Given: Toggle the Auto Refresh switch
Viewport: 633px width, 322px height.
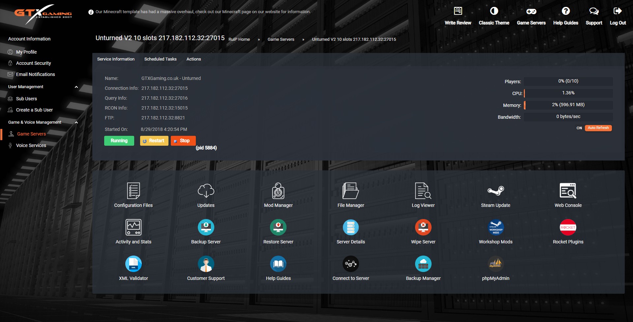Looking at the screenshot, I should point(598,128).
